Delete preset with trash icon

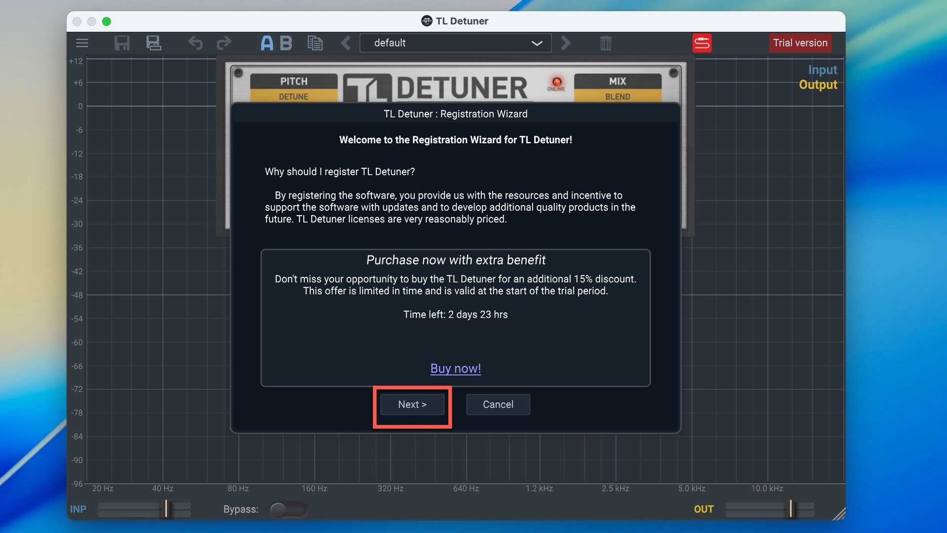(x=606, y=43)
